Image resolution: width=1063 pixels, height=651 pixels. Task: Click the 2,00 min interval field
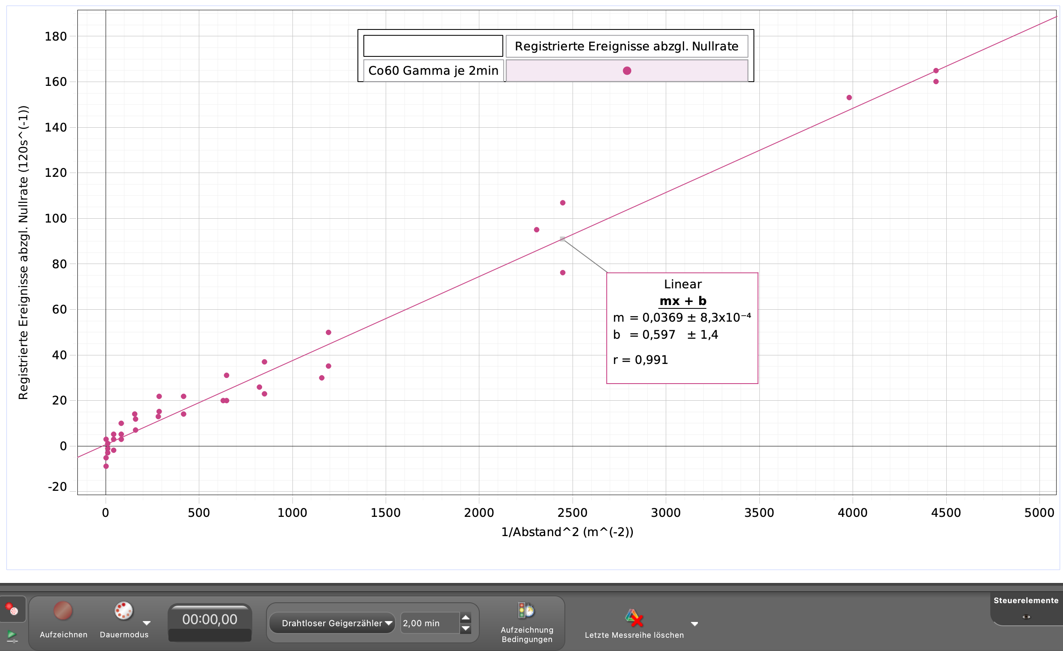point(429,623)
